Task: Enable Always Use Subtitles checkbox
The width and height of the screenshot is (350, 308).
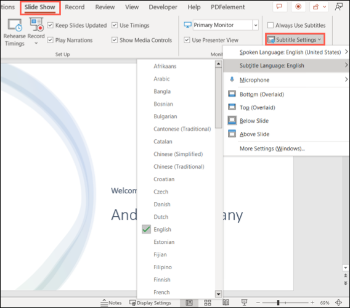Action: [x=271, y=25]
